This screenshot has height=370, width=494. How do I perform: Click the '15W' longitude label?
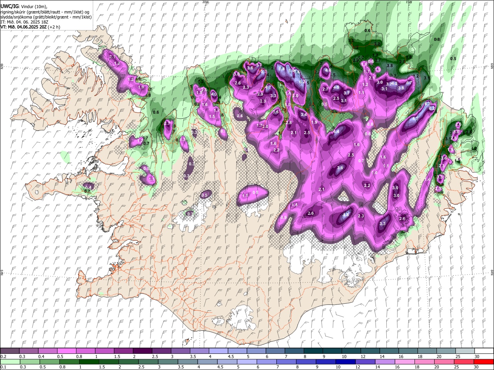point(409,2)
